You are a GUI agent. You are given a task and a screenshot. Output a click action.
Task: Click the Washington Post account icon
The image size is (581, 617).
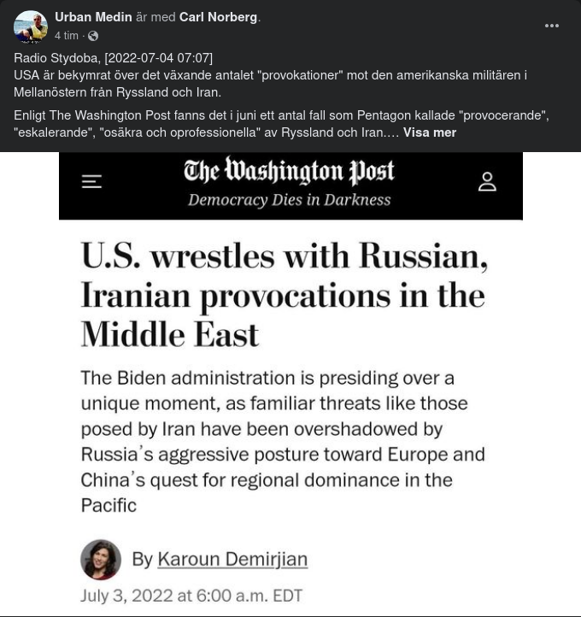(x=487, y=181)
